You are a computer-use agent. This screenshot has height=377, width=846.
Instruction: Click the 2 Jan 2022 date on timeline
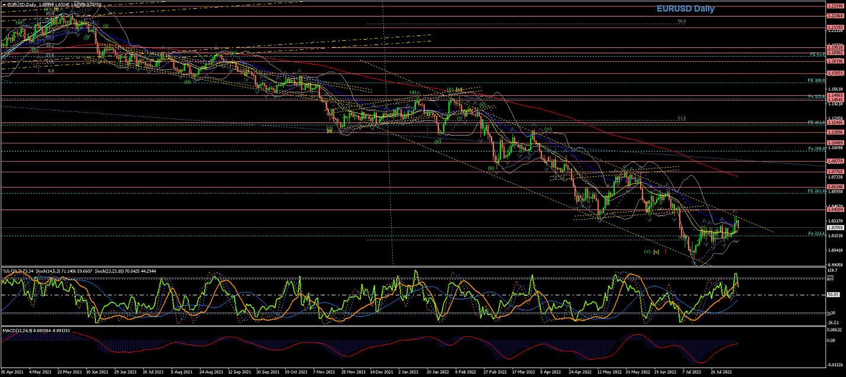tap(408, 373)
